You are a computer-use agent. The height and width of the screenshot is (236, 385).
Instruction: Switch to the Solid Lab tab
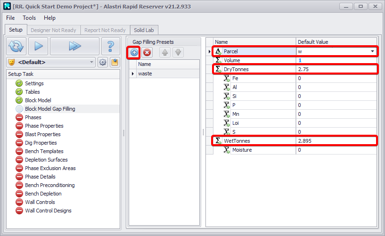144,30
